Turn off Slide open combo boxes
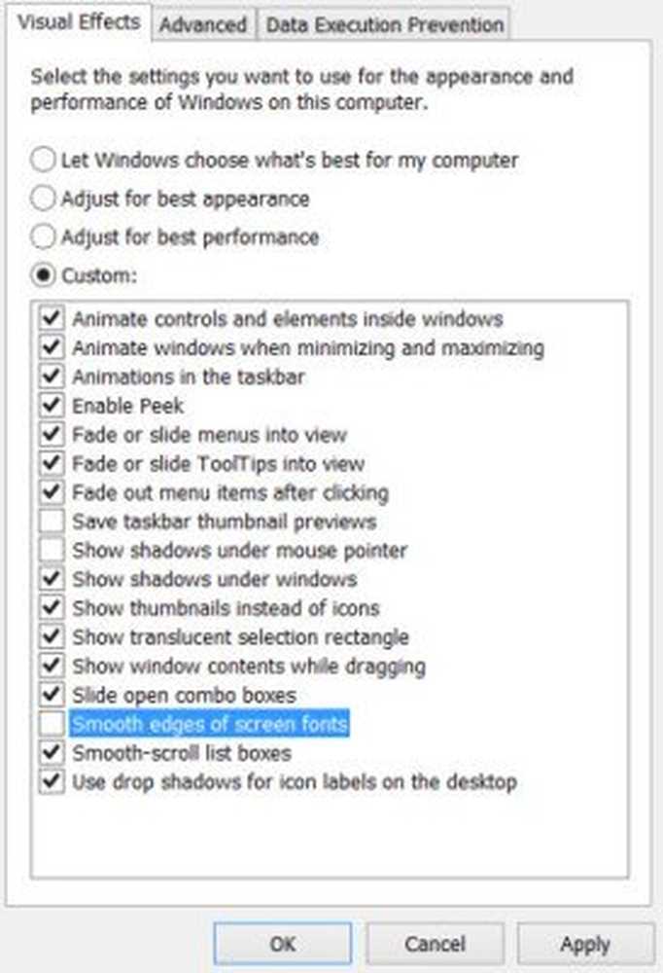663x973 pixels. 51,696
